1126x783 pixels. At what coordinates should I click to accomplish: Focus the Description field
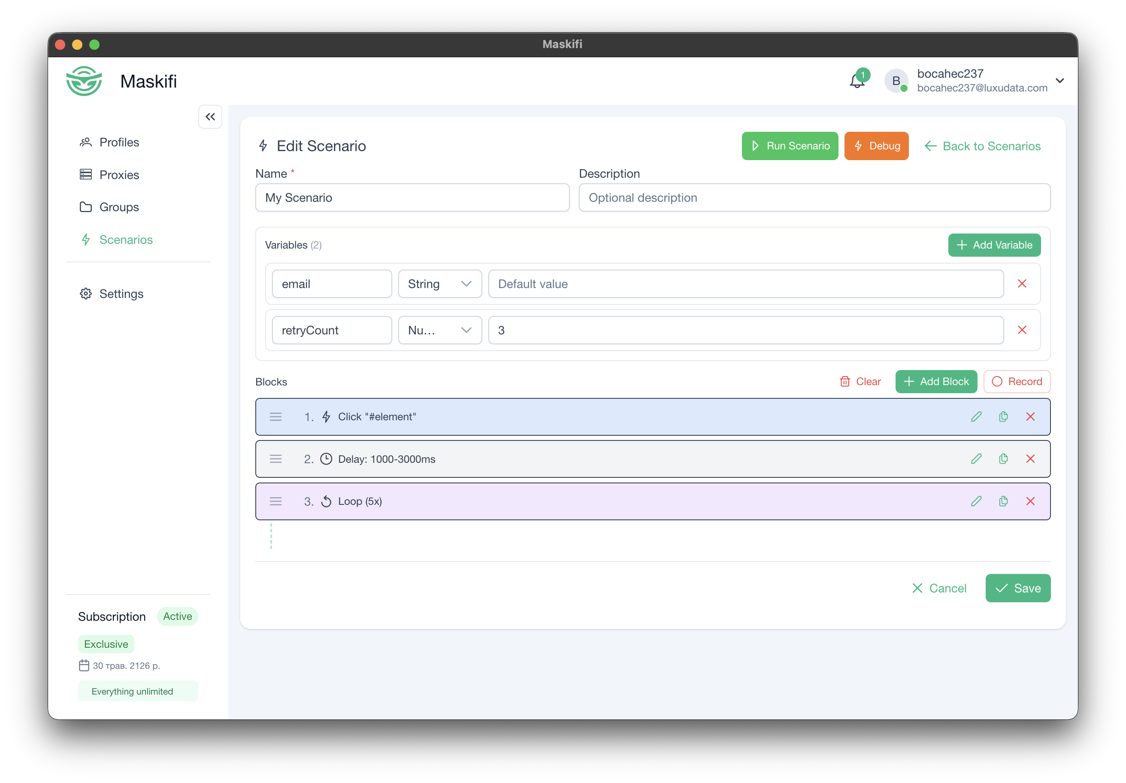tap(814, 198)
